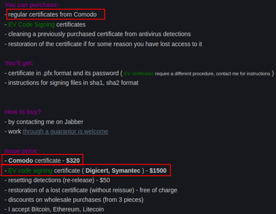The image size is (276, 214).
Task: Click 'Digicert, Symantec' bold text
Action: [x=113, y=170]
